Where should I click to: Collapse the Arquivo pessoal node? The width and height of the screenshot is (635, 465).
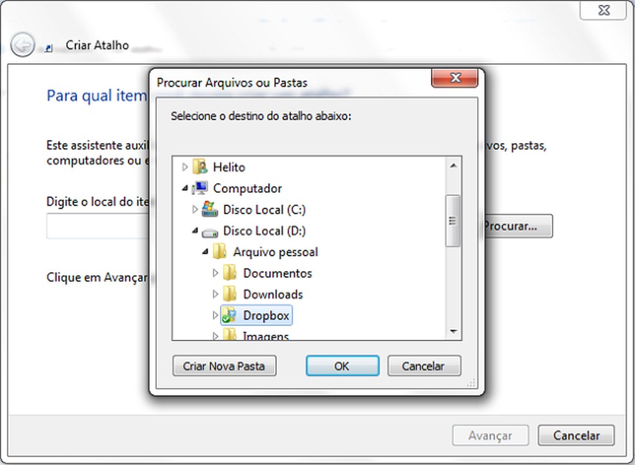coord(205,252)
